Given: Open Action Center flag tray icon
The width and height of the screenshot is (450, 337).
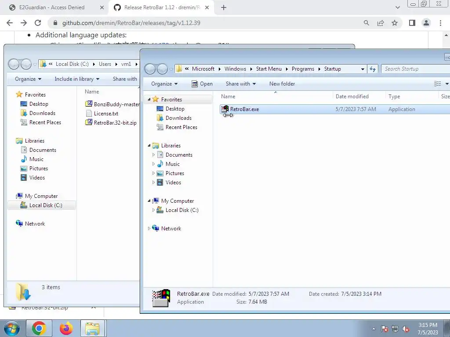Looking at the screenshot, I should (385, 329).
